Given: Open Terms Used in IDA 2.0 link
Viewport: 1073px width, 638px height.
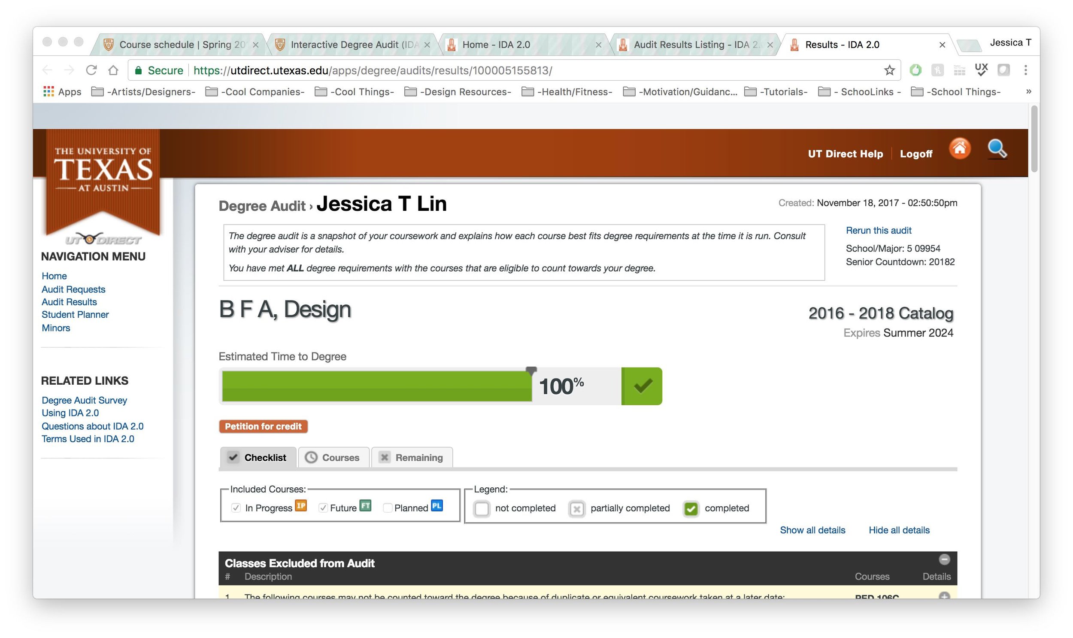Looking at the screenshot, I should click(x=88, y=439).
